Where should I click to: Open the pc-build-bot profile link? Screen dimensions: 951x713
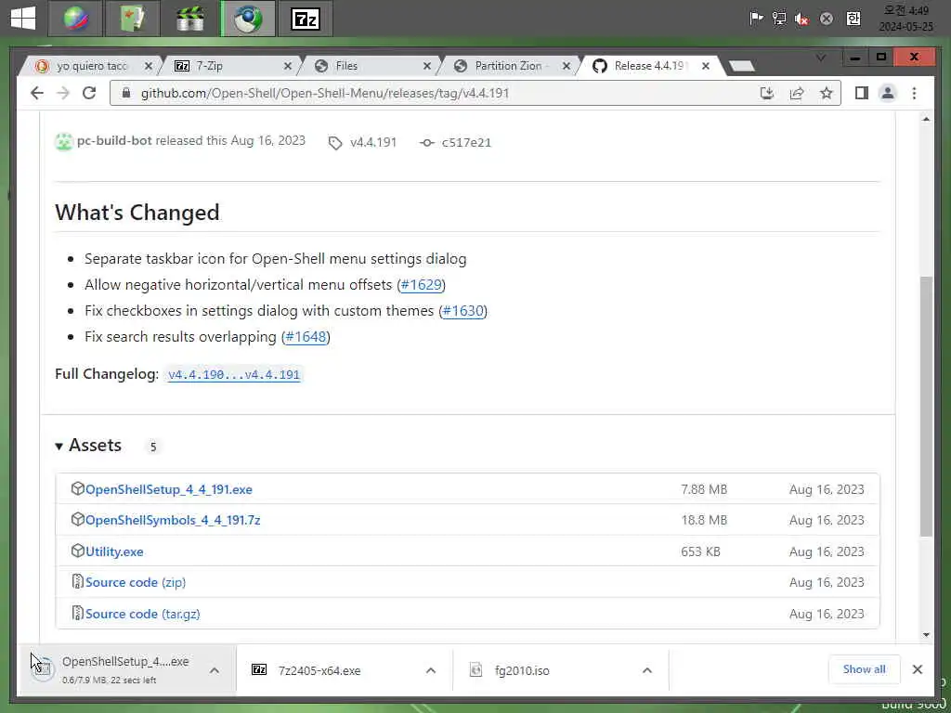[x=114, y=141]
